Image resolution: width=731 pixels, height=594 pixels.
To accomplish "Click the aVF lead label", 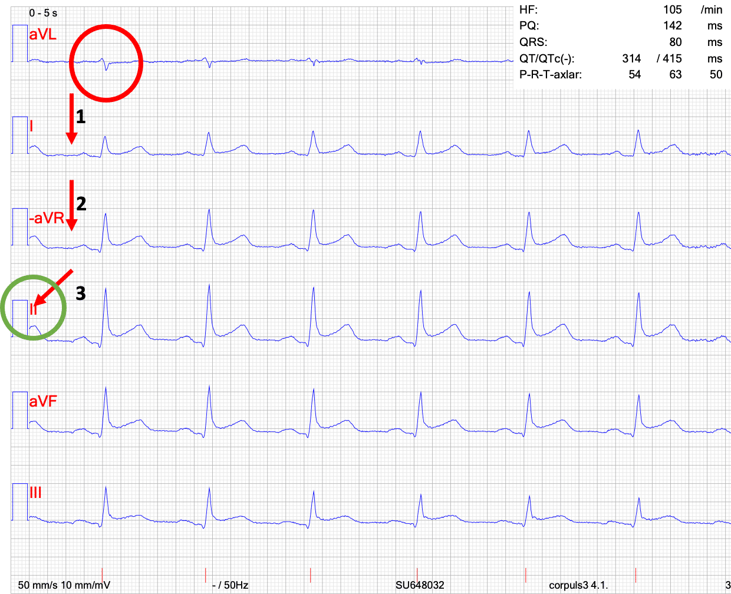I will [x=43, y=401].
